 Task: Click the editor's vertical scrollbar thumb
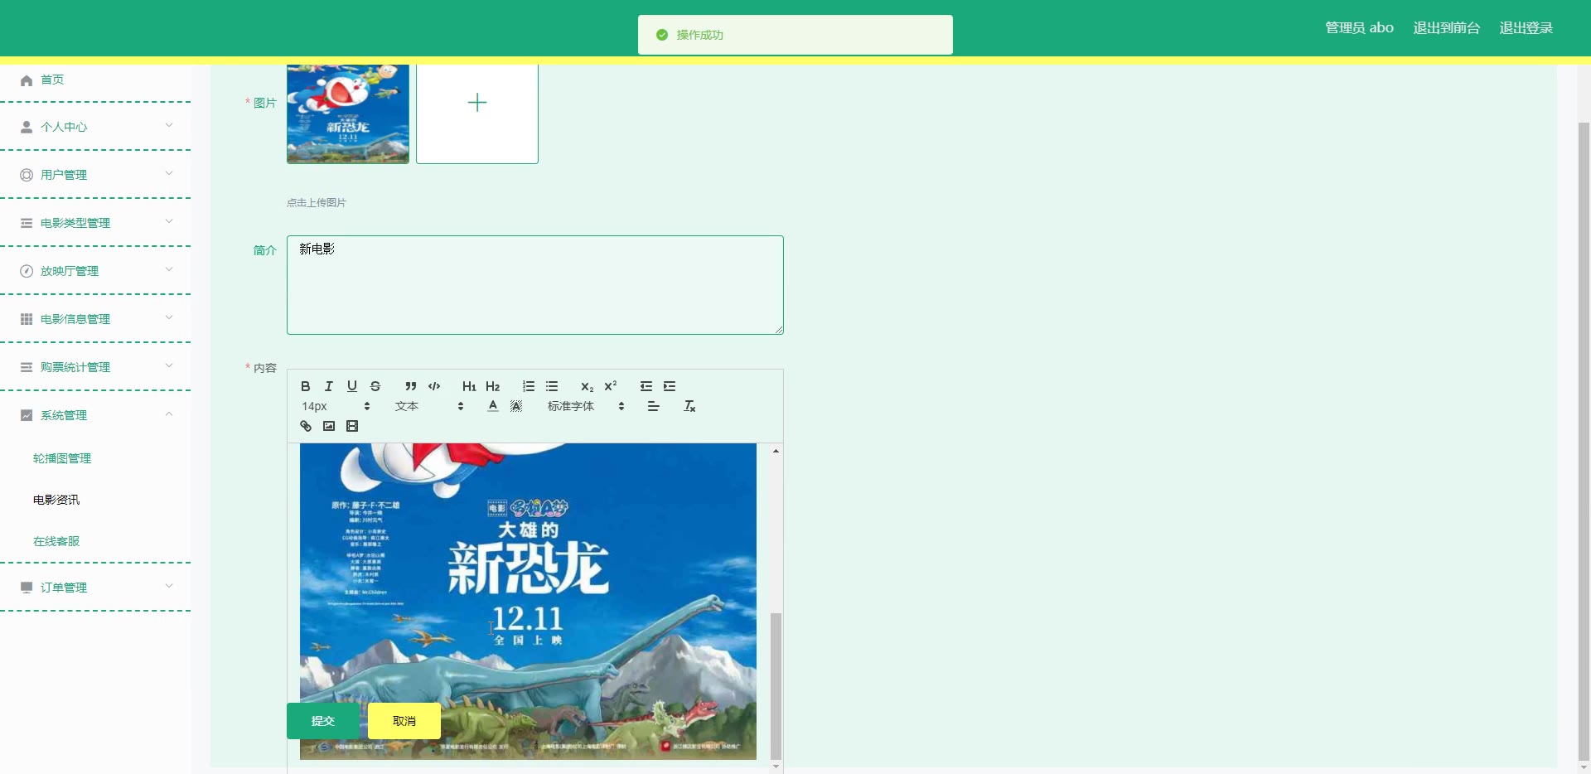[776, 685]
